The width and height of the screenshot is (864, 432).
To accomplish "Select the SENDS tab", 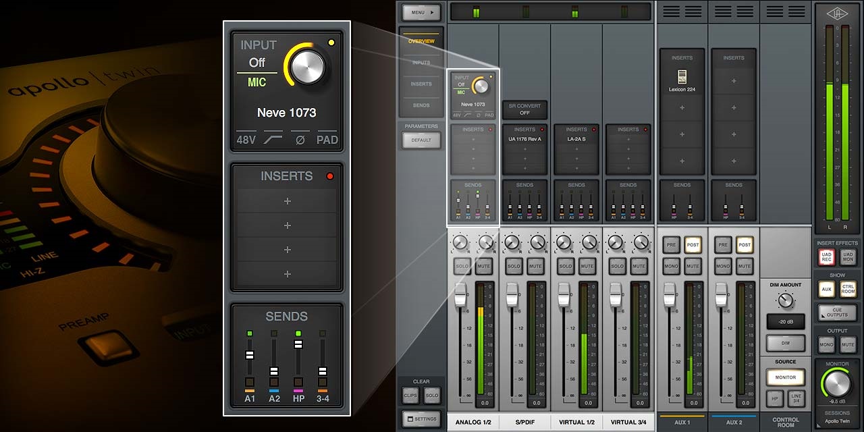I will tap(421, 105).
